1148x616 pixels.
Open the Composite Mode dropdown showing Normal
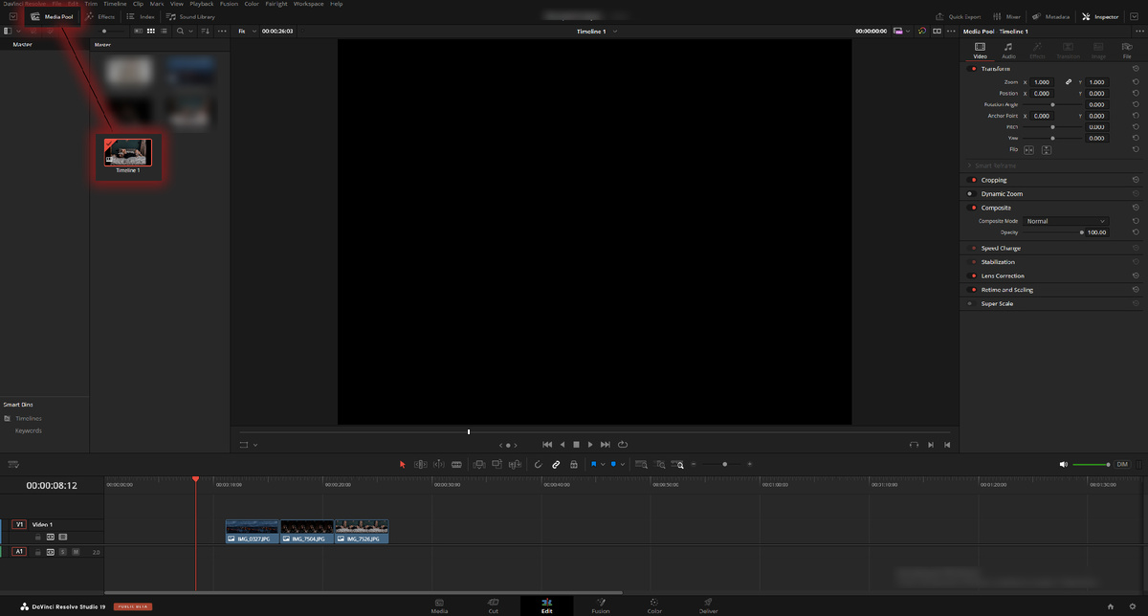(x=1065, y=220)
